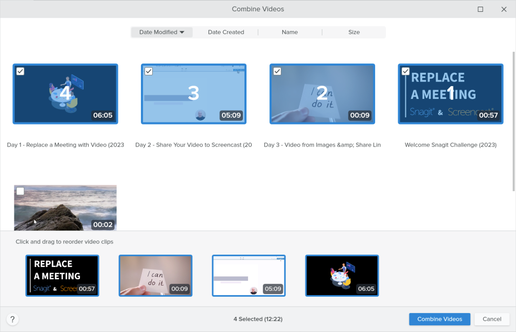Viewport: 516px width, 332px height.
Task: Close the Combine Videos dialog
Action: click(x=504, y=9)
